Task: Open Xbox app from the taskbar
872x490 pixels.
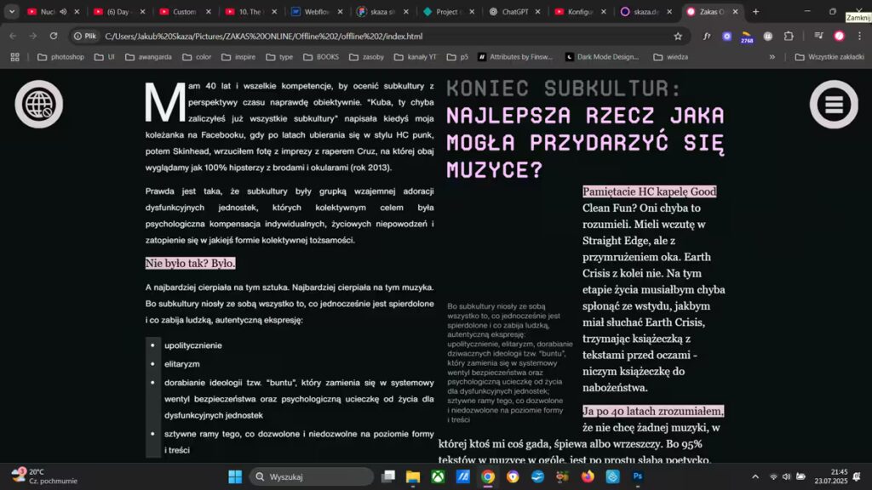Action: click(438, 477)
